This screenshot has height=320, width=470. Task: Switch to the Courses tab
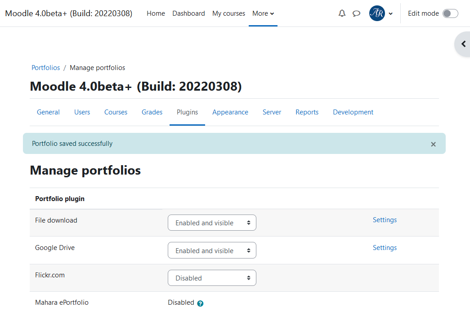click(116, 112)
